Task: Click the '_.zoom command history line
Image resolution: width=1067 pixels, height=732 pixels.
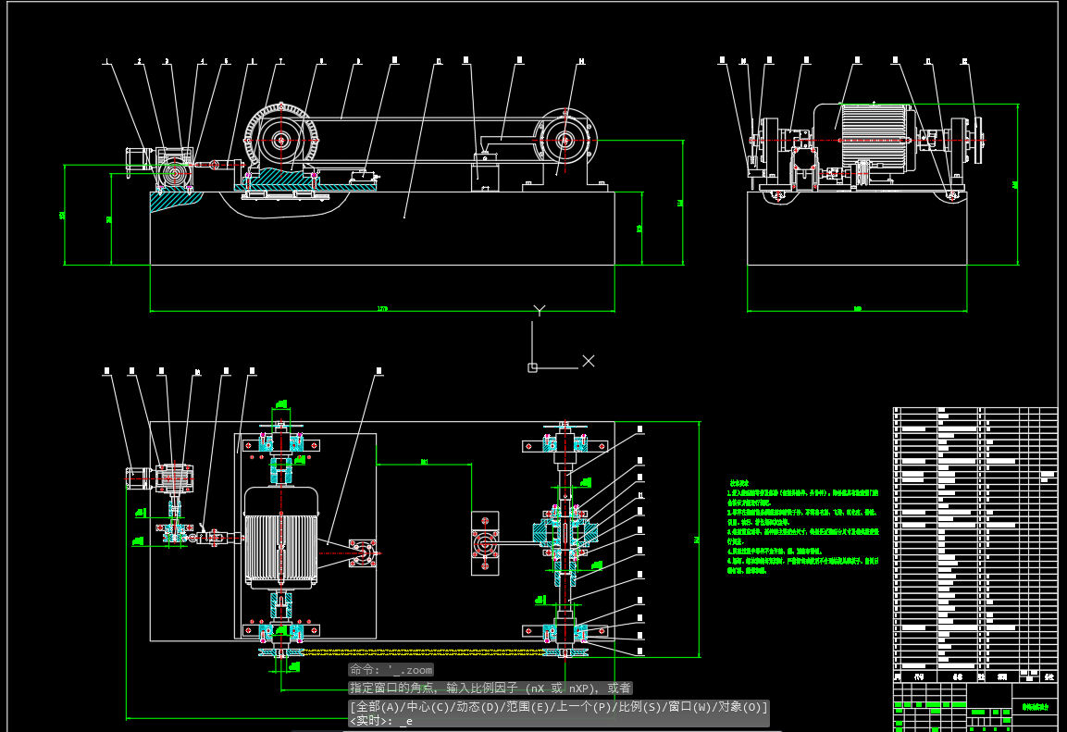Action: tap(391, 670)
